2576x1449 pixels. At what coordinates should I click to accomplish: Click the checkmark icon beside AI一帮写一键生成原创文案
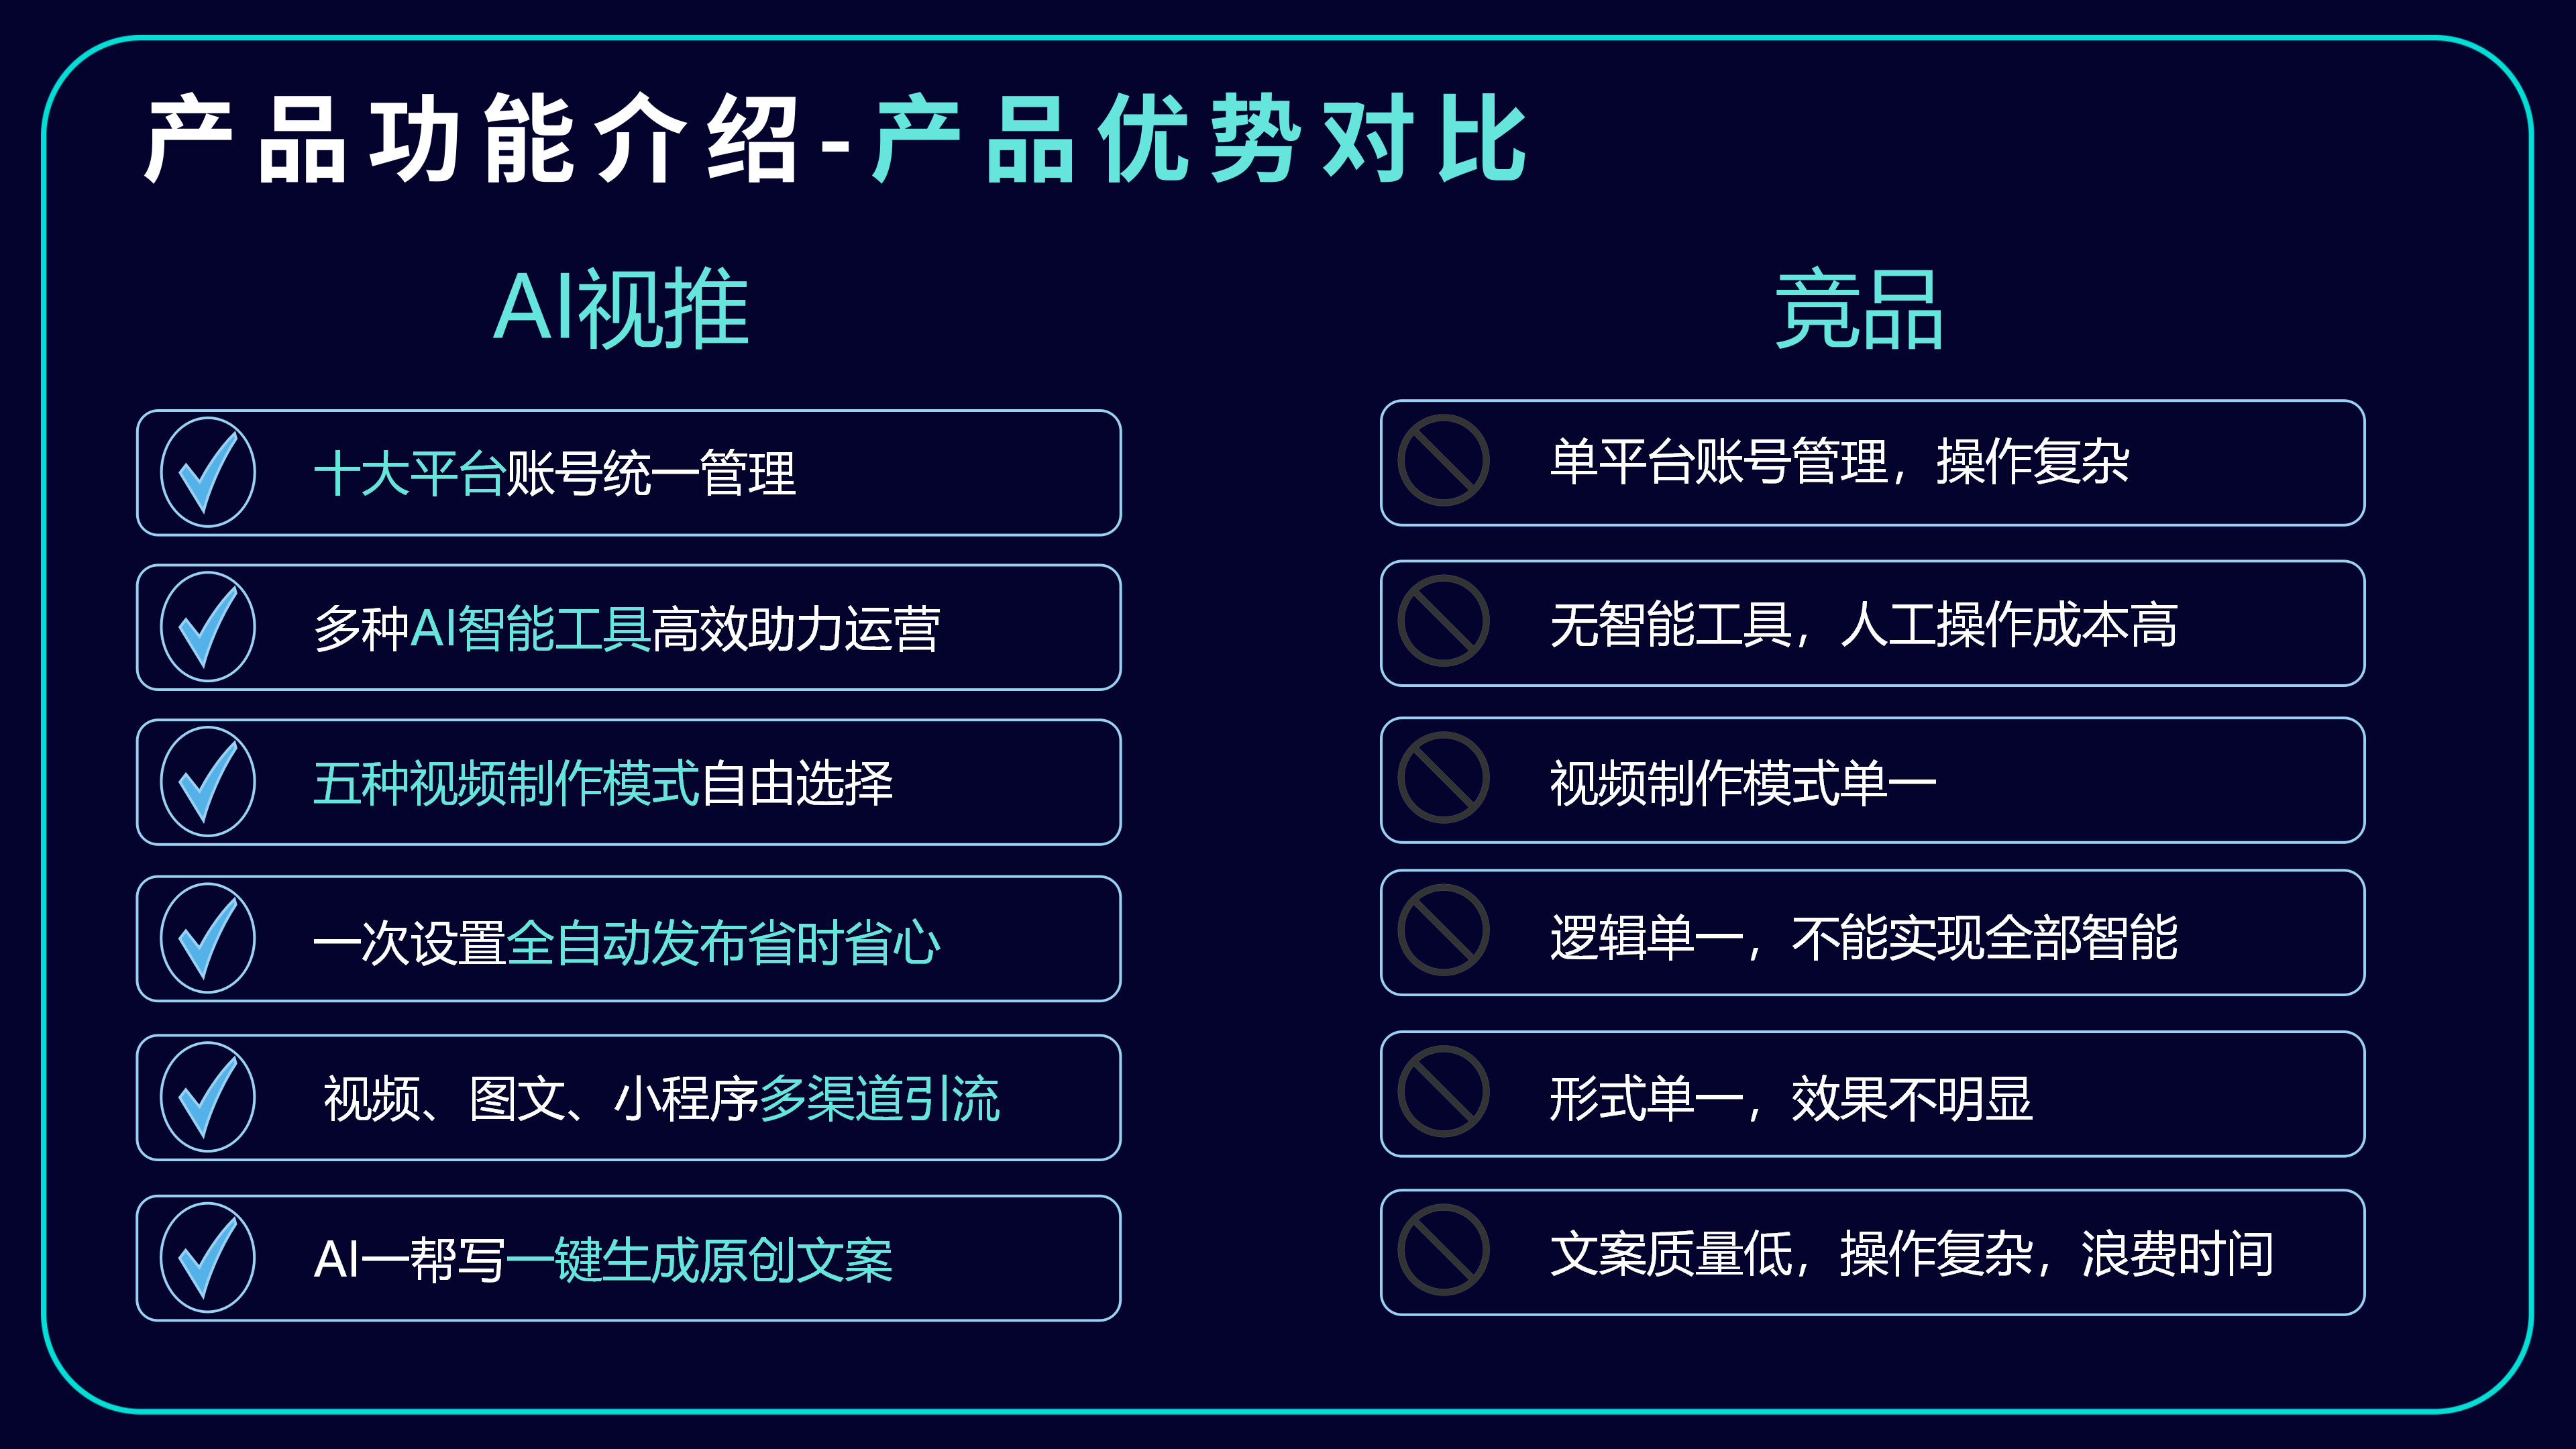[x=208, y=1258]
